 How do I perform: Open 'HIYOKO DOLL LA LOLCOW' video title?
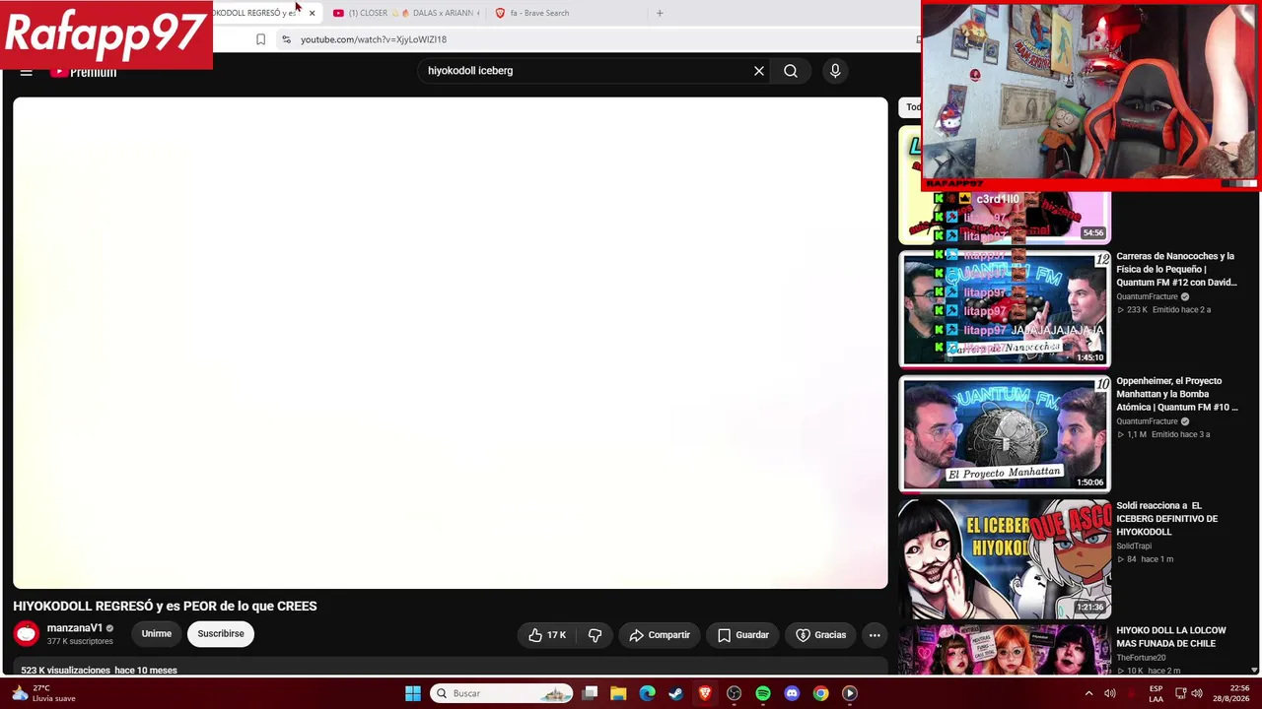coord(1171,637)
